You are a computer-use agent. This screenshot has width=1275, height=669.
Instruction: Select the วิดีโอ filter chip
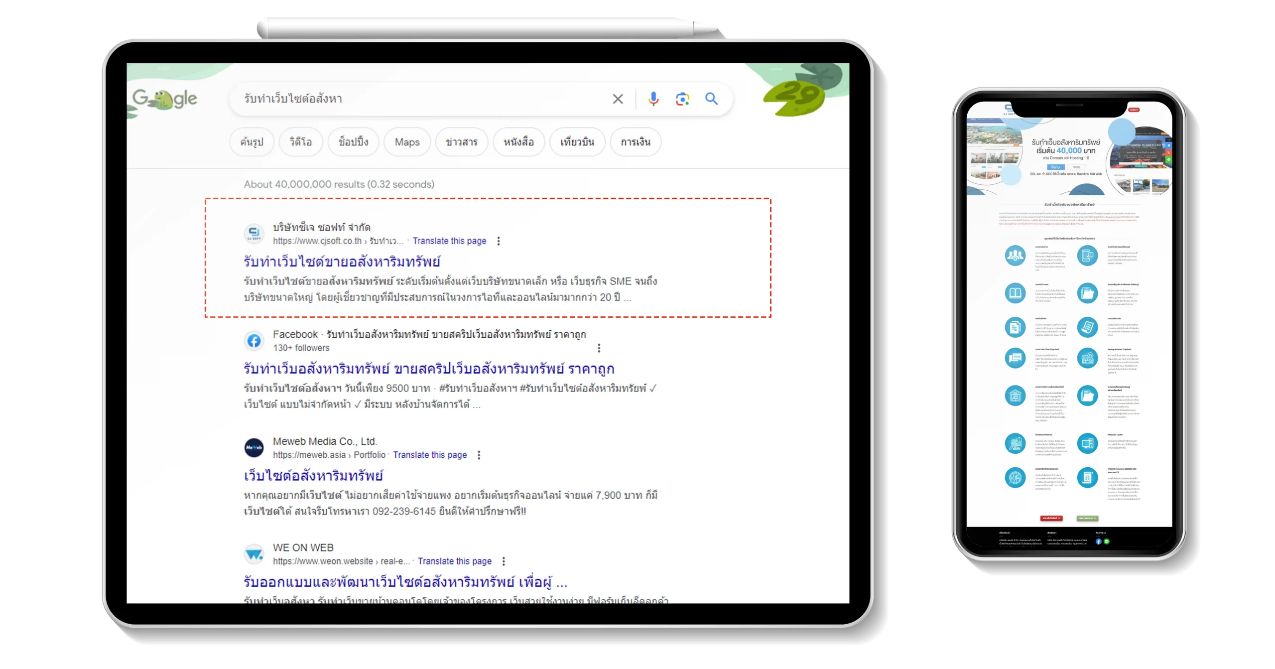pyautogui.click(x=301, y=142)
